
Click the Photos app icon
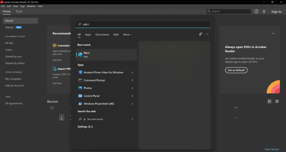(x=80, y=88)
